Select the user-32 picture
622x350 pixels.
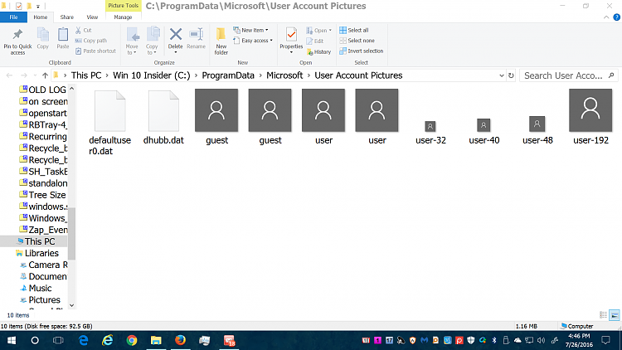pyautogui.click(x=430, y=133)
